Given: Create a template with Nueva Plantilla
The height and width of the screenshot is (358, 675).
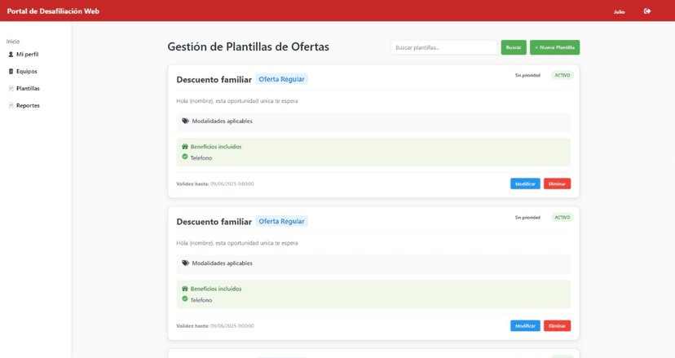Looking at the screenshot, I should point(554,47).
